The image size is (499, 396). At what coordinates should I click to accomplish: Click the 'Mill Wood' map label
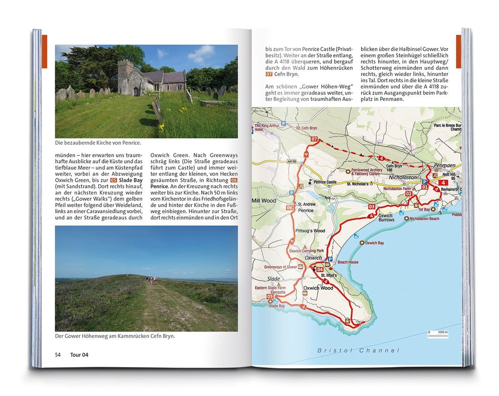264,200
